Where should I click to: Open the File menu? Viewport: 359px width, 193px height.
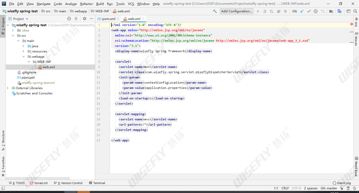[x=12, y=4]
